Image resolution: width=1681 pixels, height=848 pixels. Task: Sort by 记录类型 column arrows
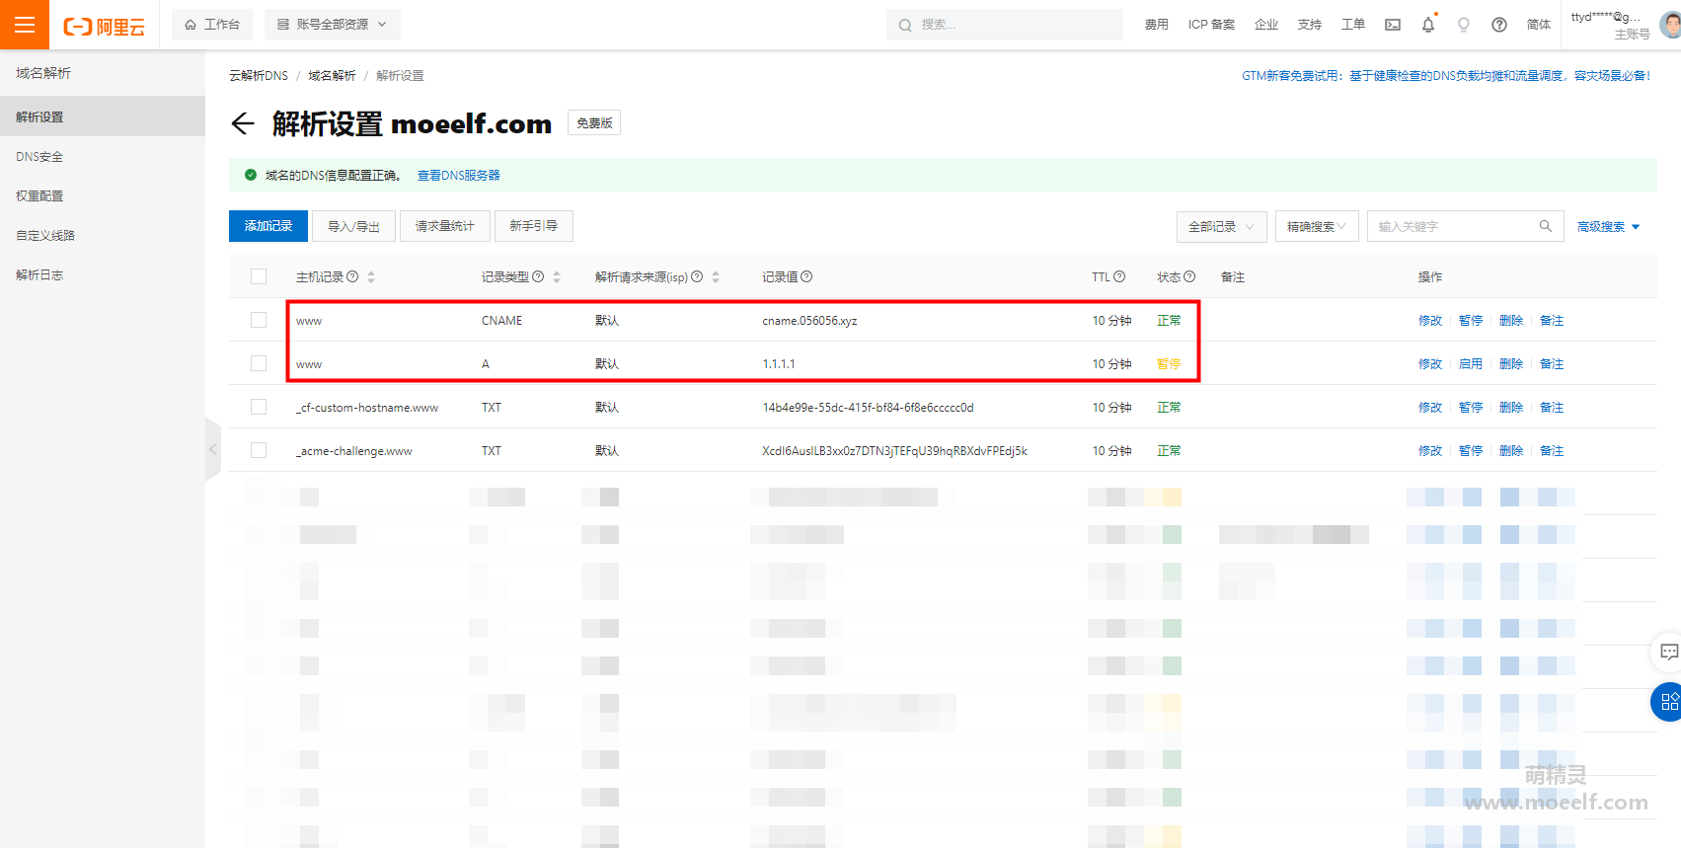pyautogui.click(x=557, y=277)
